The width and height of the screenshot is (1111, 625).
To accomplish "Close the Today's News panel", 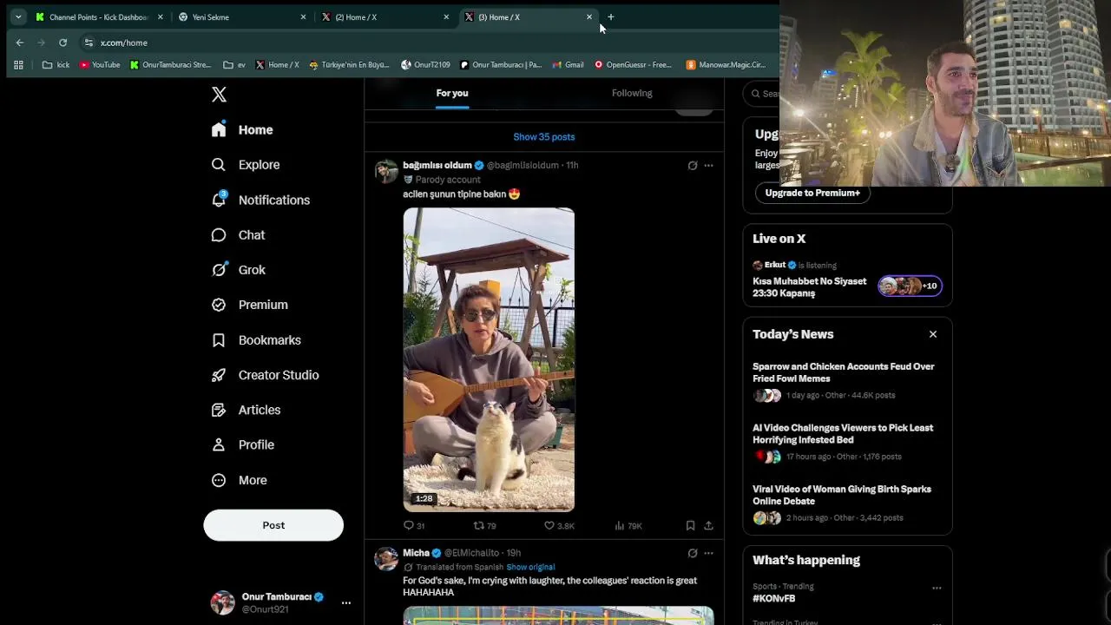I will (933, 334).
